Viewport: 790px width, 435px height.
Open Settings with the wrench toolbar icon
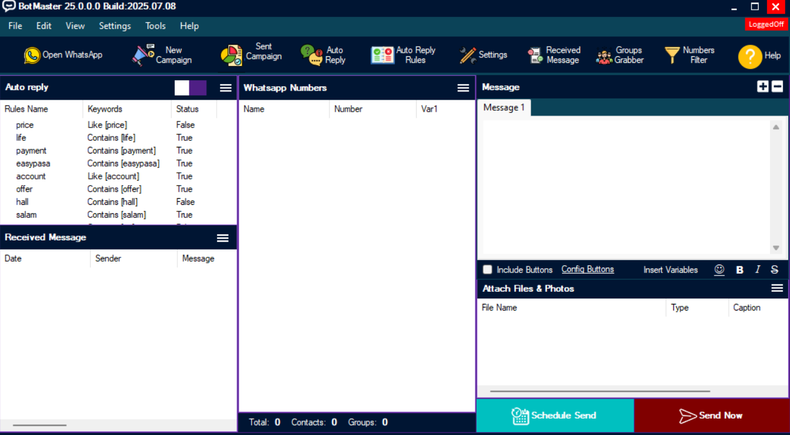point(483,55)
